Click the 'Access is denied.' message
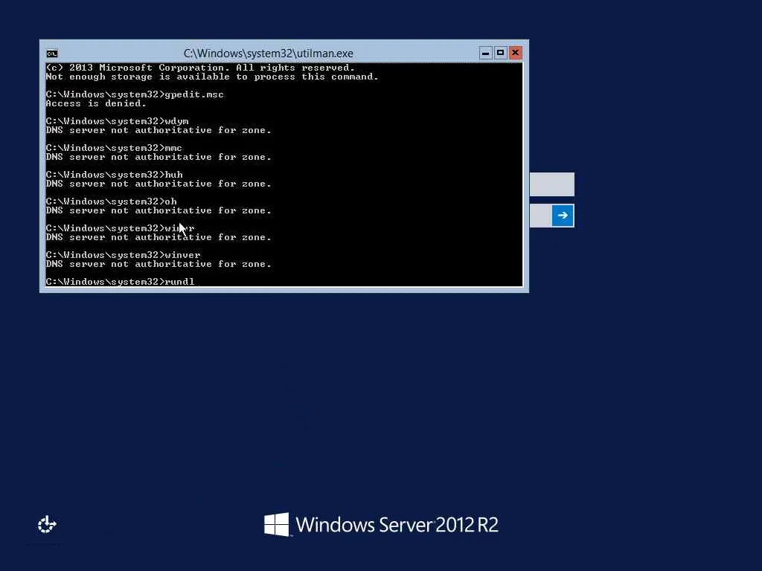The height and width of the screenshot is (571, 762). tap(96, 103)
